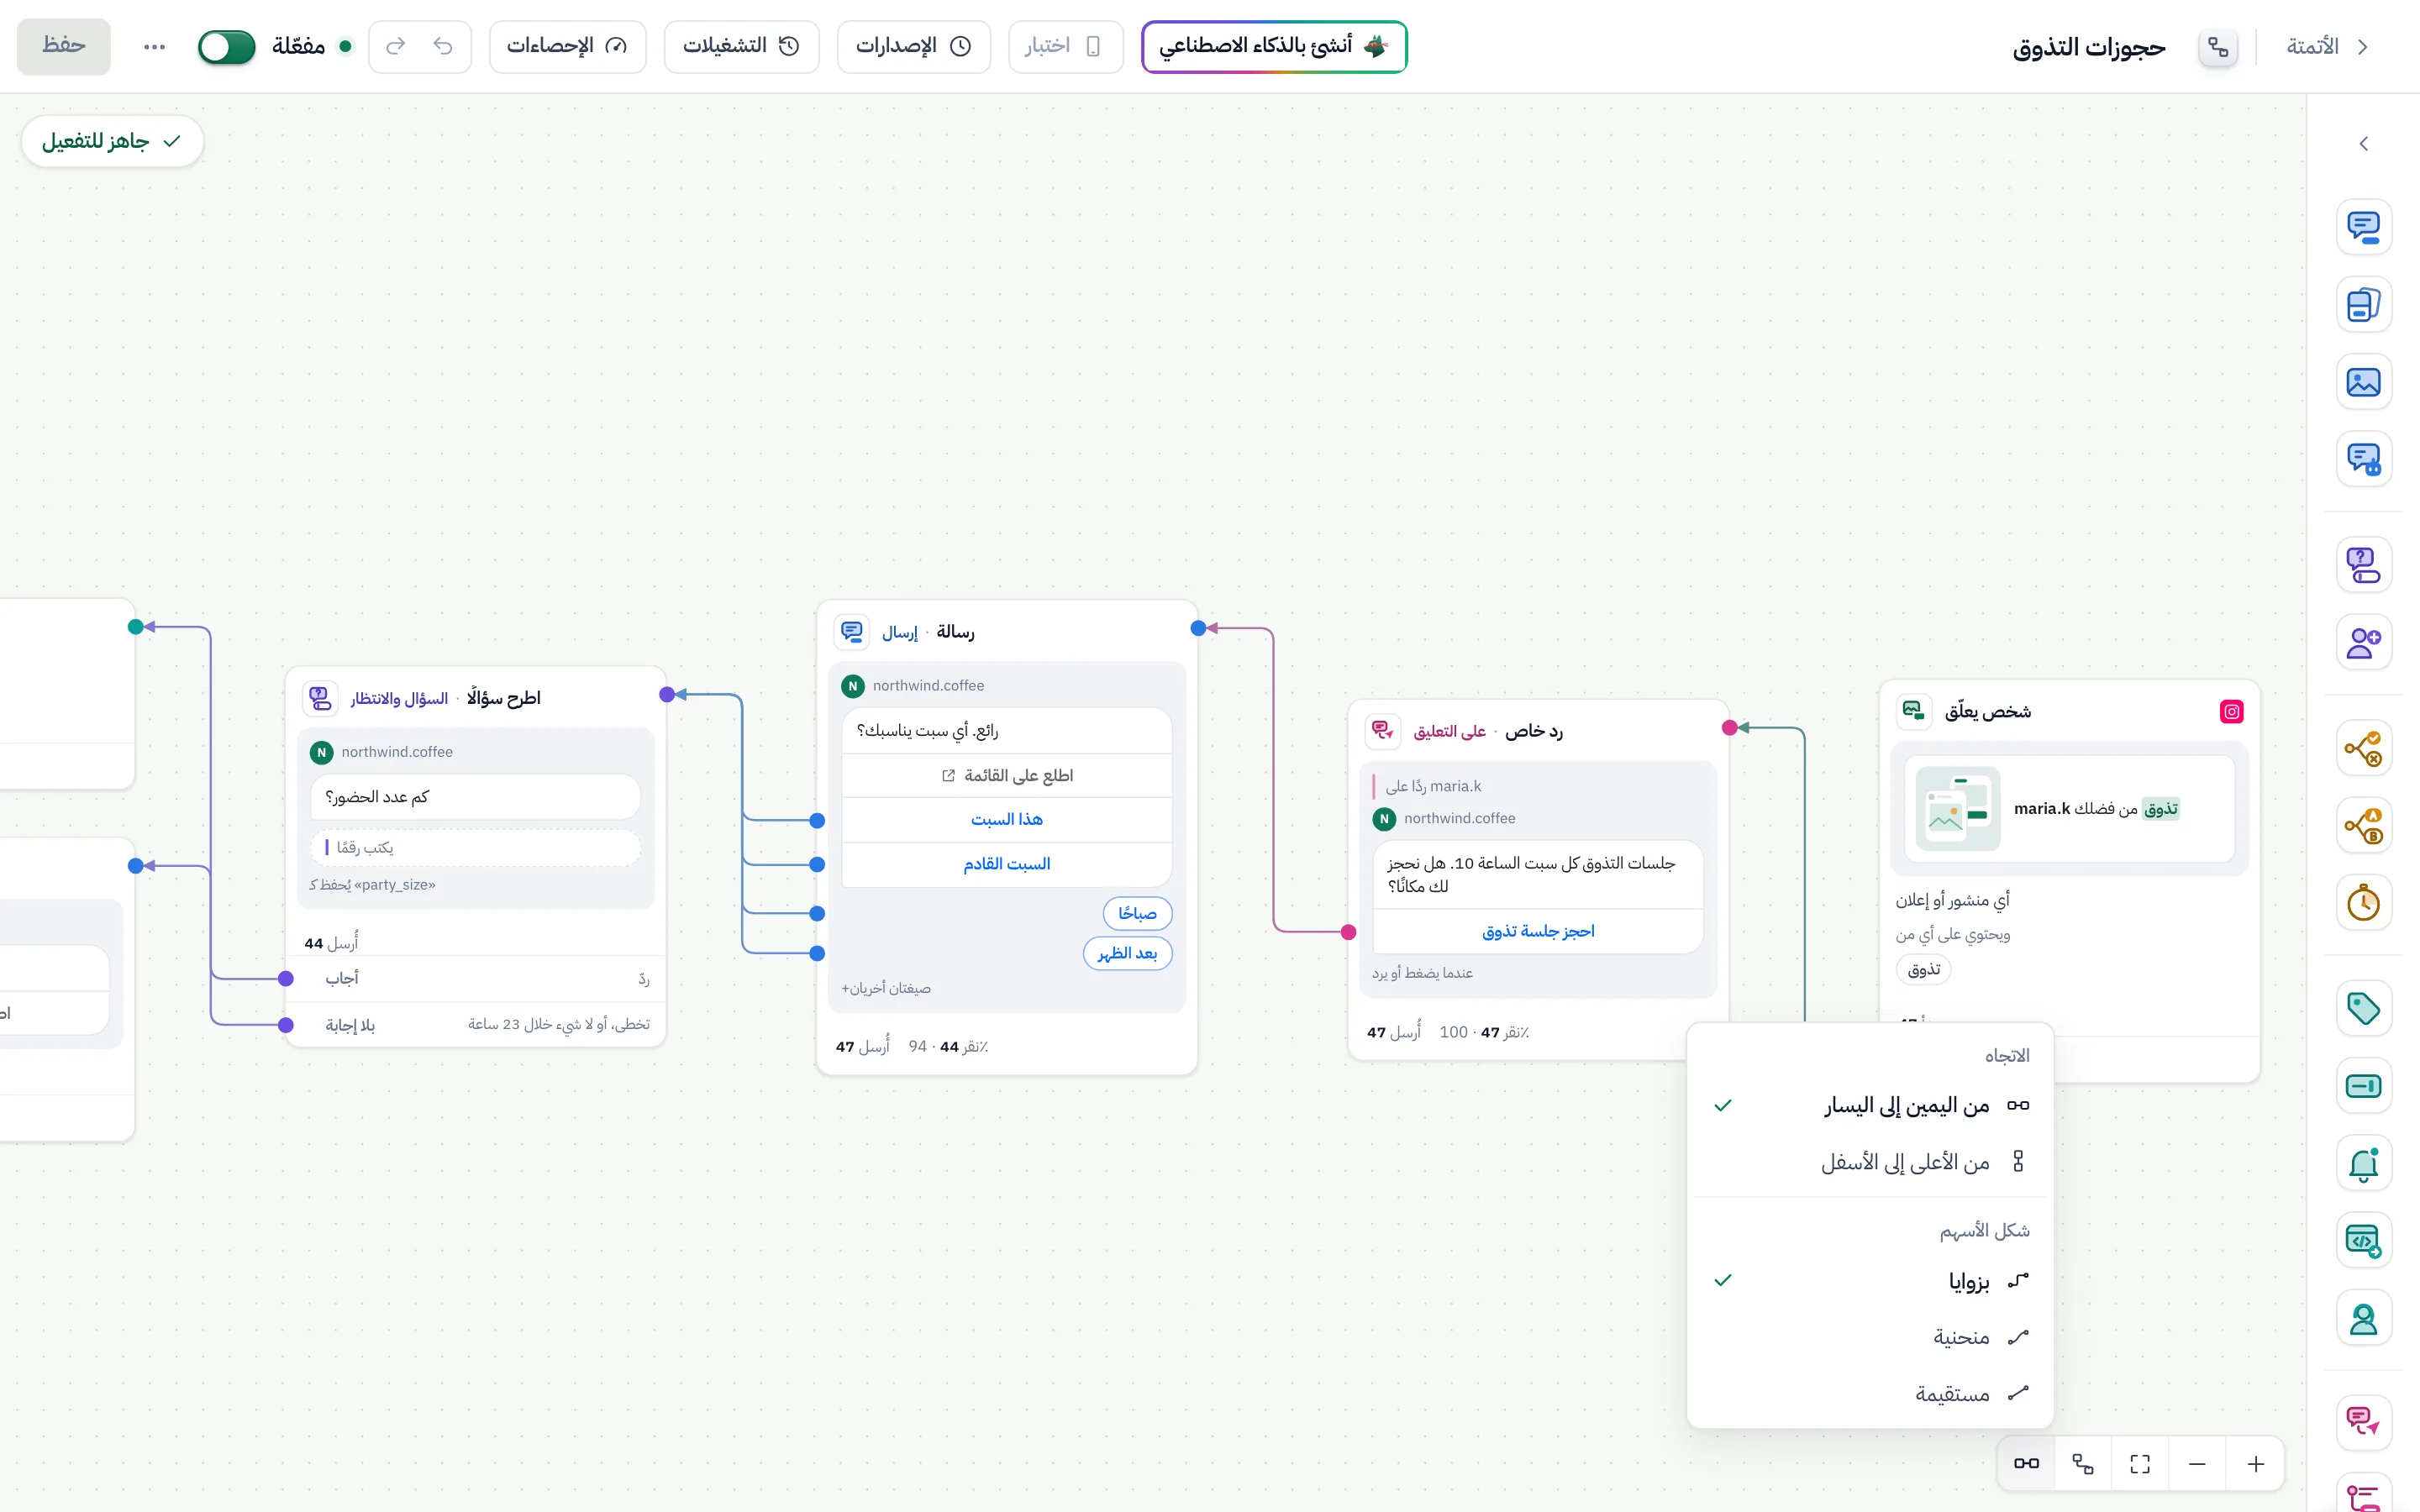Open the الإصدارات tab
Image resolution: width=2420 pixels, height=1512 pixels.
click(914, 46)
